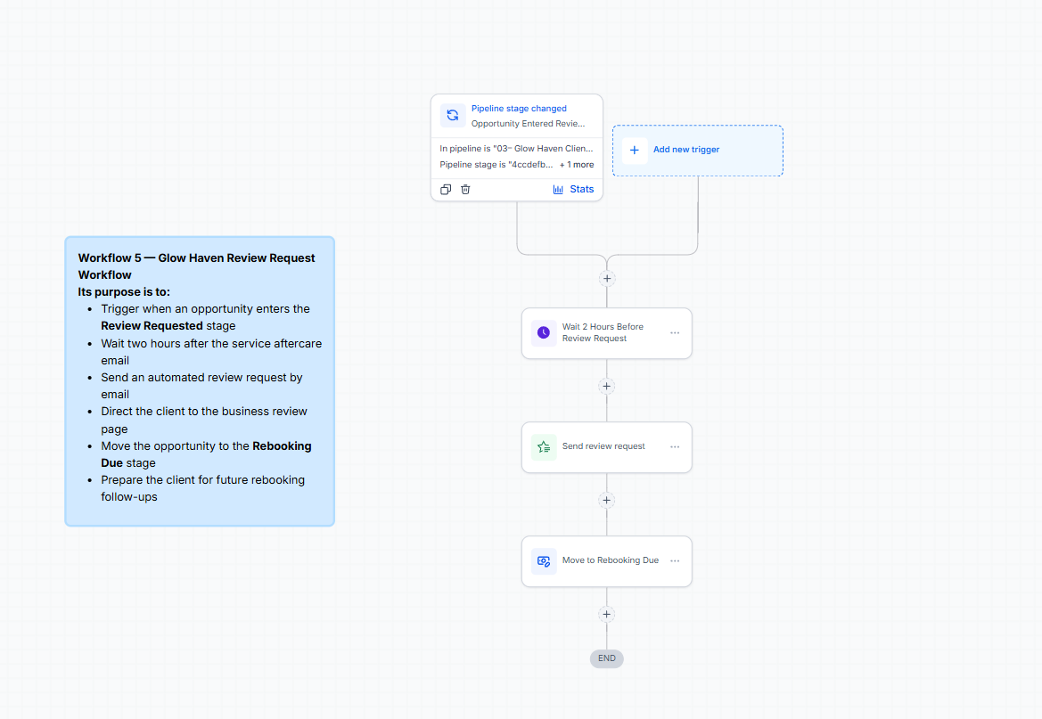Screen dimensions: 1042x719
Task: Open the Send review request step
Action: pyautogui.click(x=607, y=447)
